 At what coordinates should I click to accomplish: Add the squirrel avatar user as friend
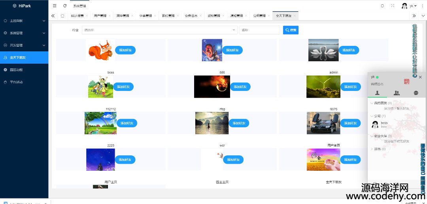pyautogui.click(x=125, y=50)
